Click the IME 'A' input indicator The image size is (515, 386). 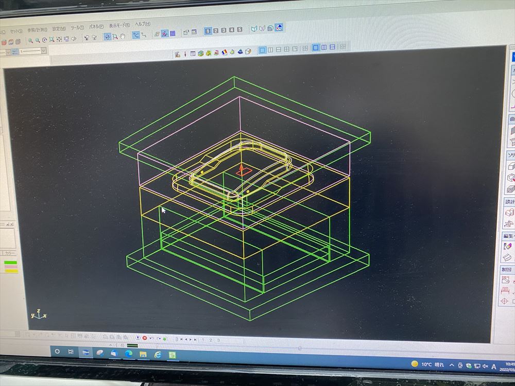coord(494,367)
